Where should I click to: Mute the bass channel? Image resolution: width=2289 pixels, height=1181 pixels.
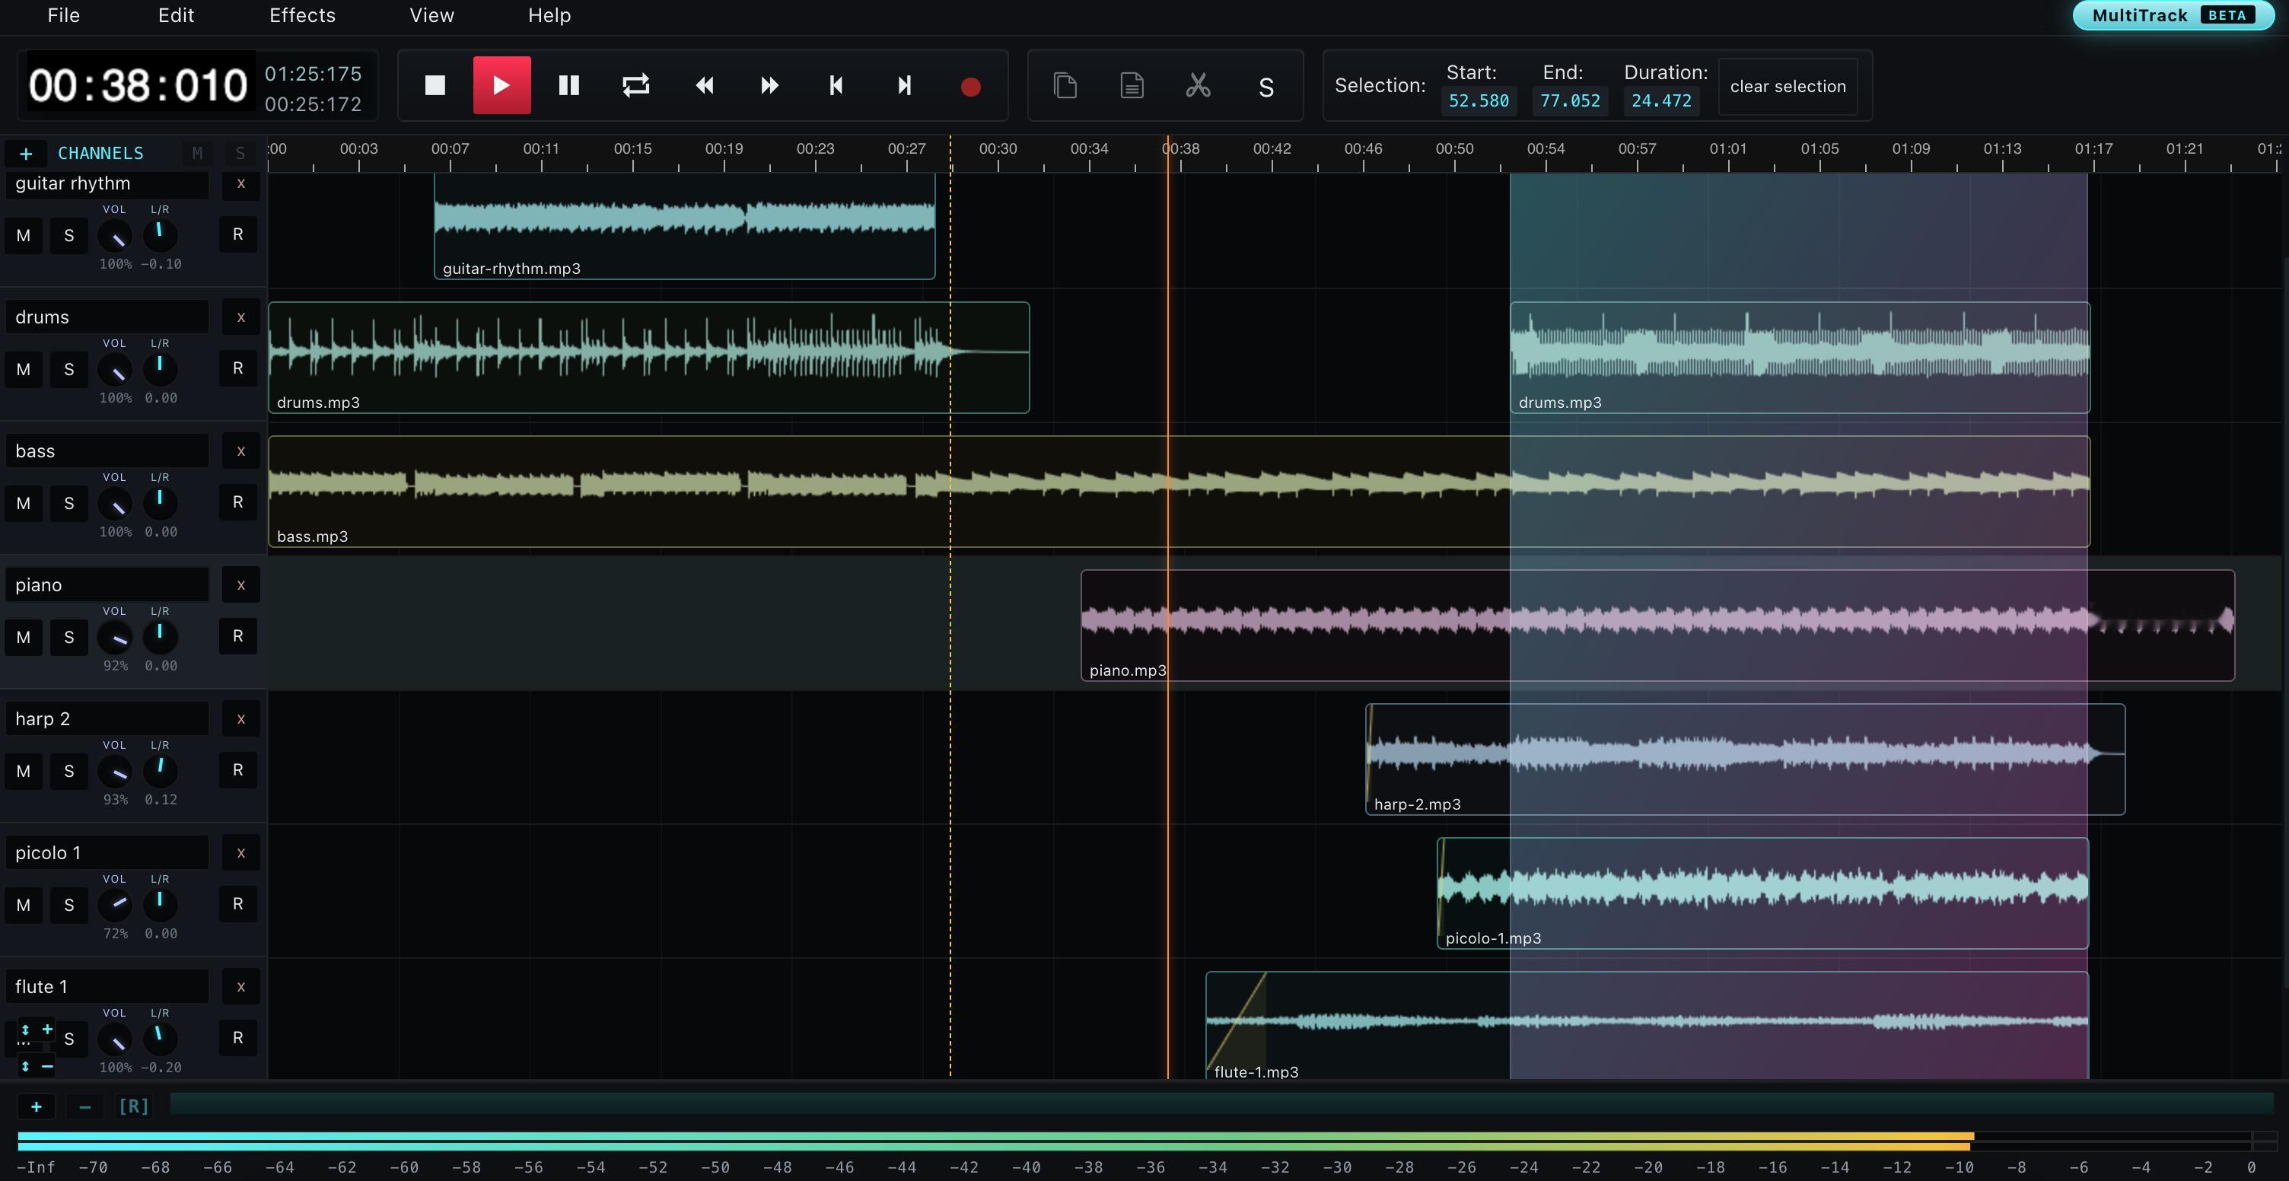click(23, 504)
